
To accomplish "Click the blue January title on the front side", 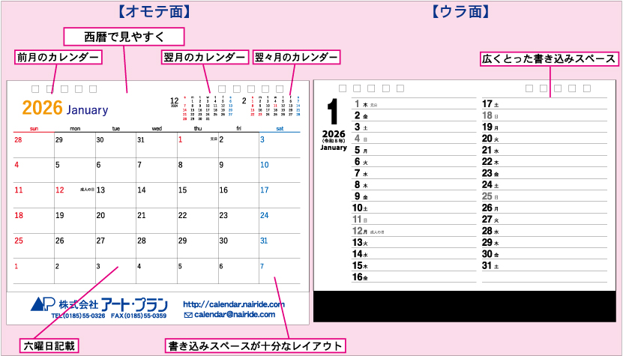I will pyautogui.click(x=87, y=110).
